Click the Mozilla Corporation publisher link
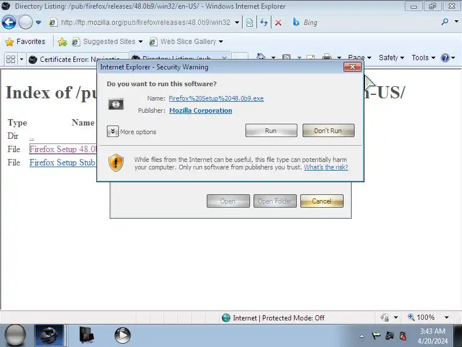This screenshot has height=347, width=462. (x=200, y=110)
